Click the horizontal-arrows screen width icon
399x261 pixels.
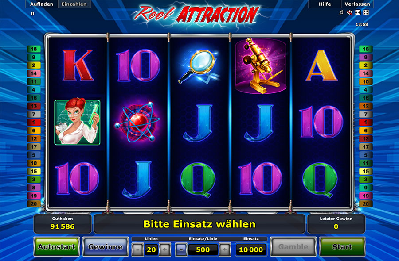(x=358, y=12)
